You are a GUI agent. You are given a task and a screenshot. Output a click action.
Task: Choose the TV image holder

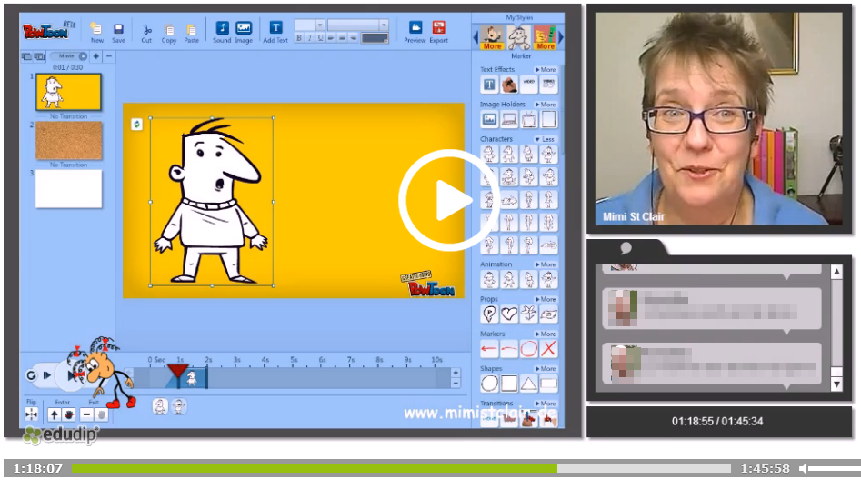[529, 119]
